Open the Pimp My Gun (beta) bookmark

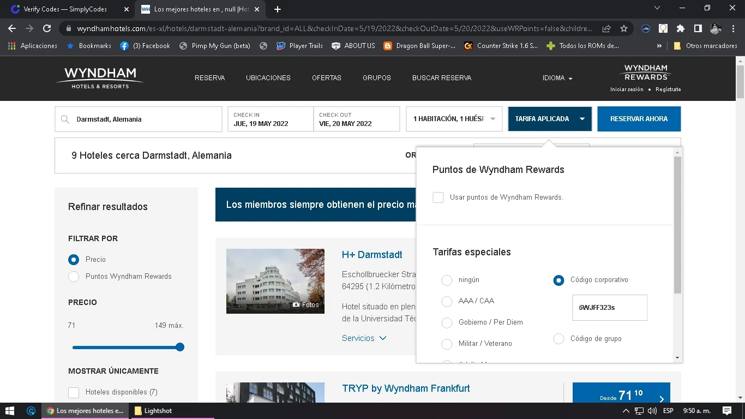(215, 46)
